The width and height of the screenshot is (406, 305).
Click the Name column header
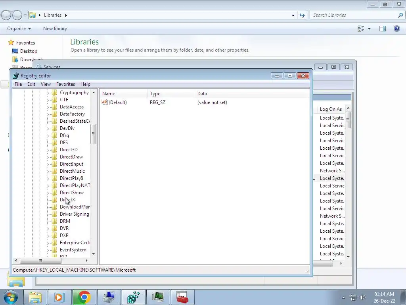[x=124, y=94]
